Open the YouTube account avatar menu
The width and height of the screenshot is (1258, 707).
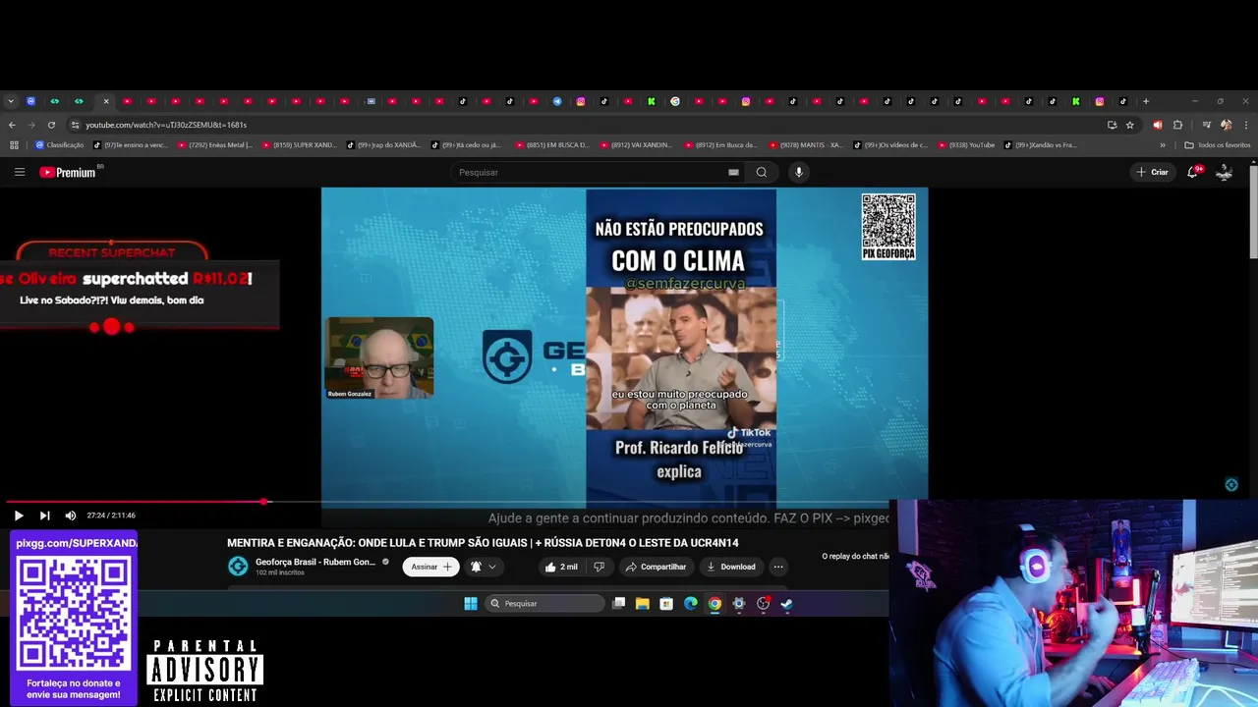pyautogui.click(x=1225, y=172)
